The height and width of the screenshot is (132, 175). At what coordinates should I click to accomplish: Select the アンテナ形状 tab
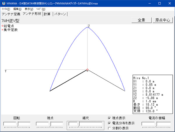(32, 14)
